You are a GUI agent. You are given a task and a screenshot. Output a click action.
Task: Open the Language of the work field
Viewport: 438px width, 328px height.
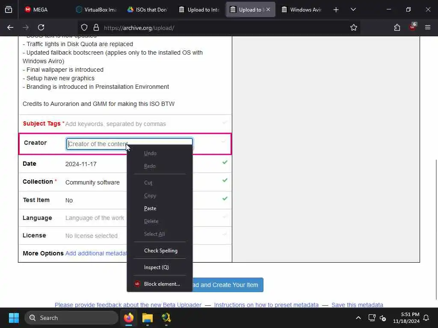tap(95, 218)
